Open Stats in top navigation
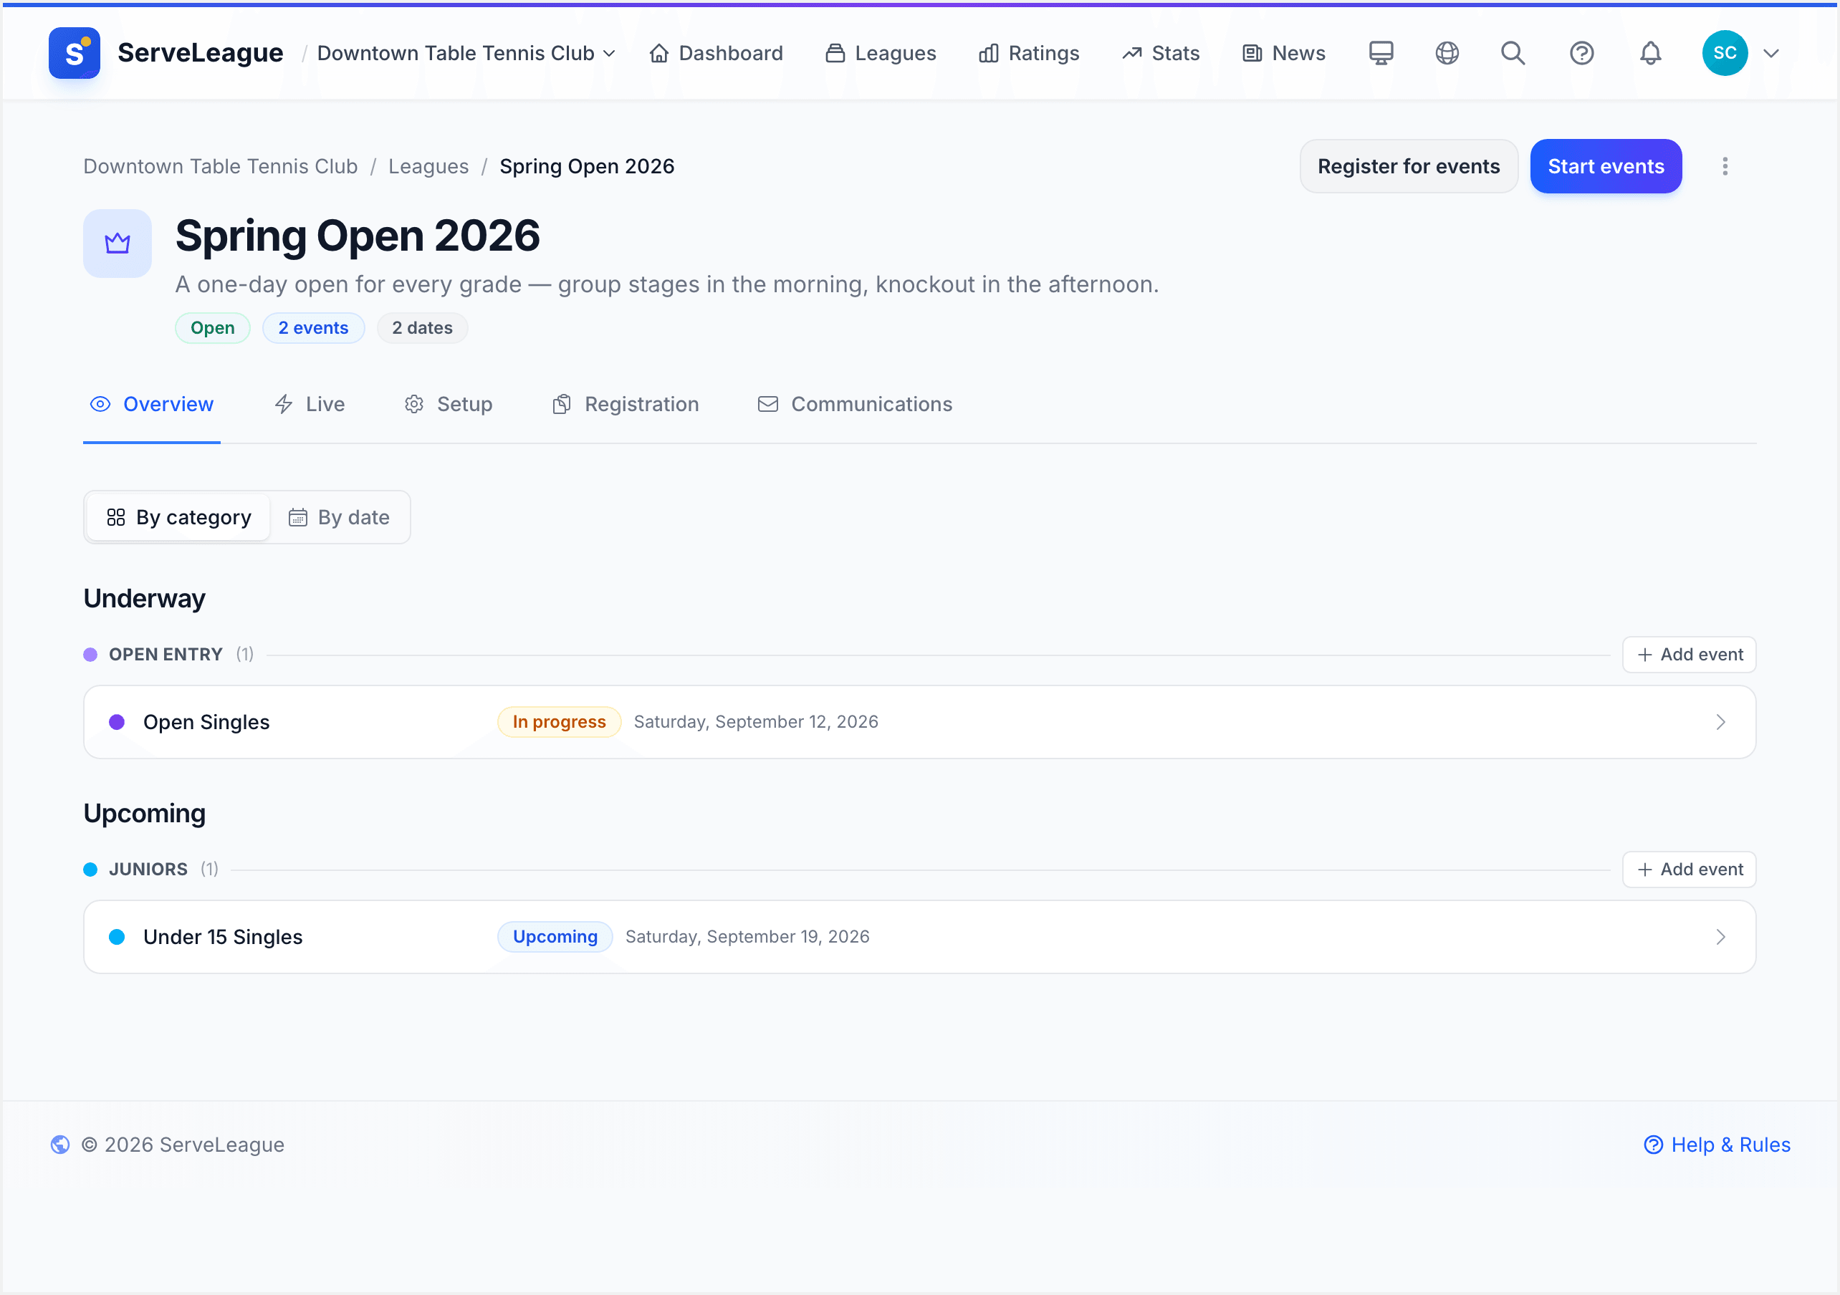This screenshot has width=1840, height=1295. pos(1161,53)
